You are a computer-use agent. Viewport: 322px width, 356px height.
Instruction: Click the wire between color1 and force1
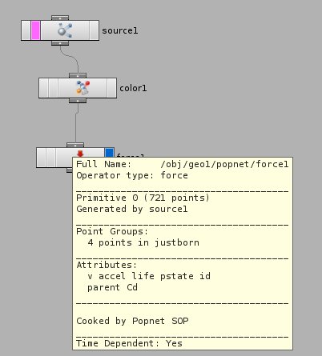click(x=76, y=122)
